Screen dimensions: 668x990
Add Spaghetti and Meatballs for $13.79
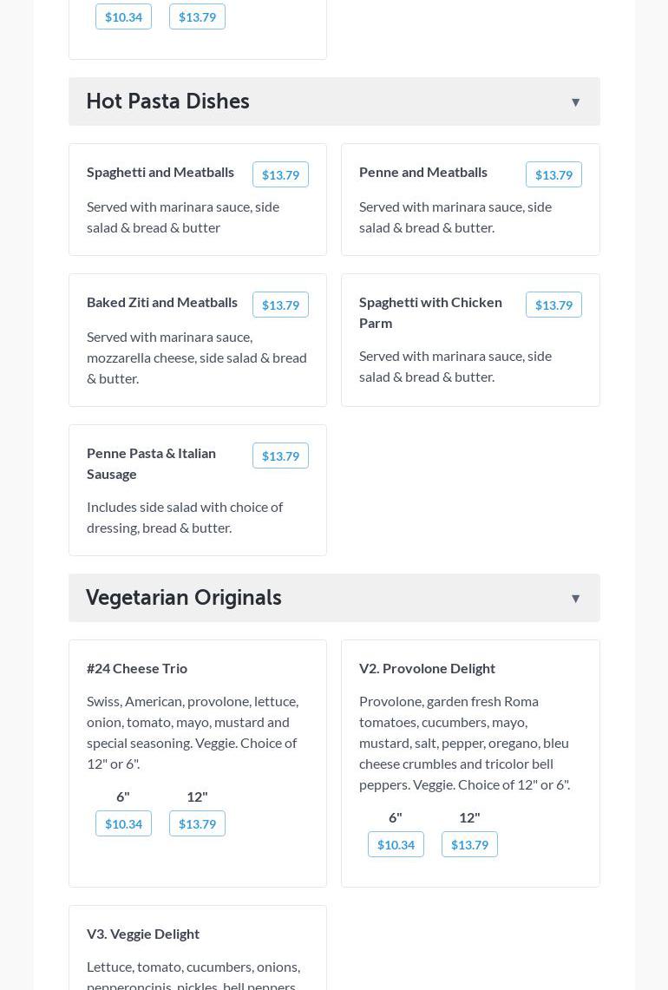pos(280,174)
